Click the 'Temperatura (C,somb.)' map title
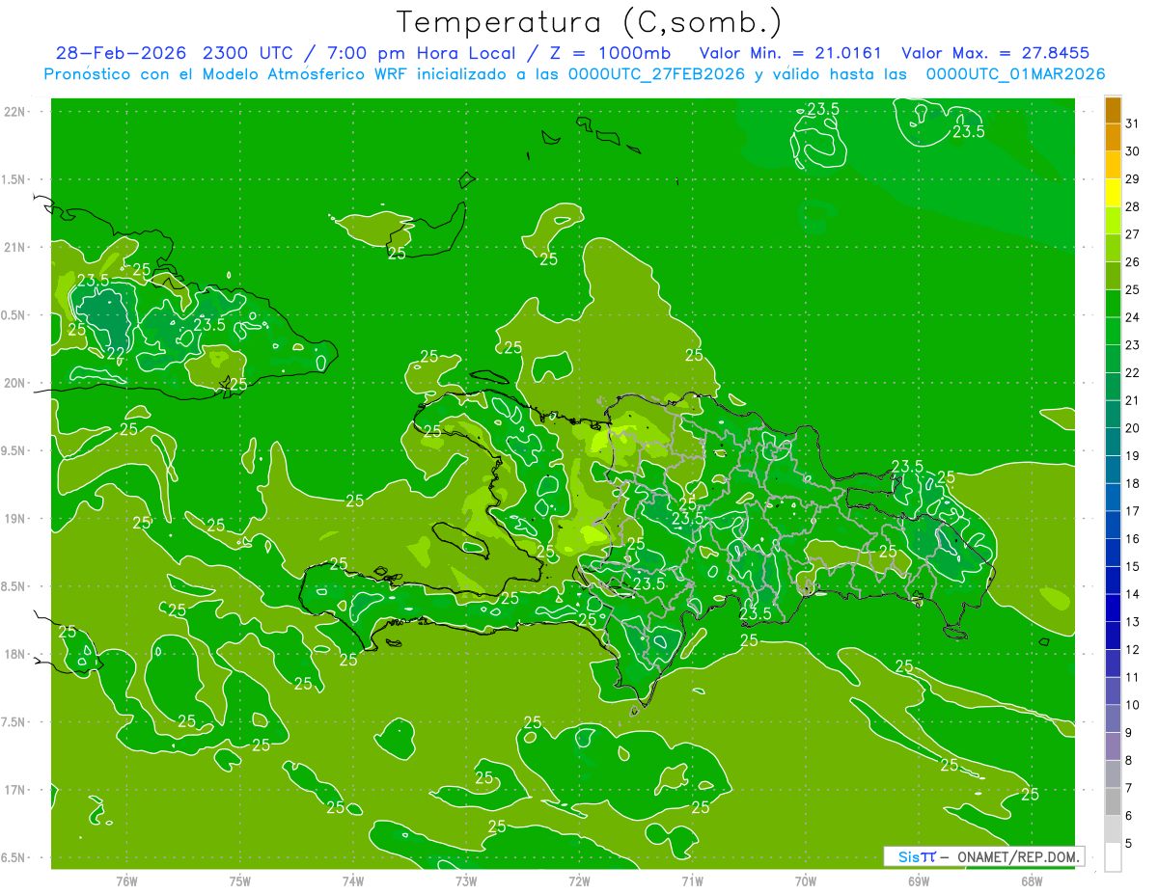Image resolution: width=1158 pixels, height=894 pixels. (590, 22)
